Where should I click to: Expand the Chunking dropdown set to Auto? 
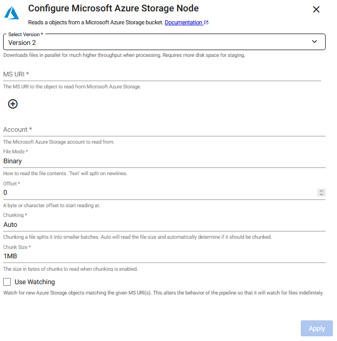pos(164,225)
